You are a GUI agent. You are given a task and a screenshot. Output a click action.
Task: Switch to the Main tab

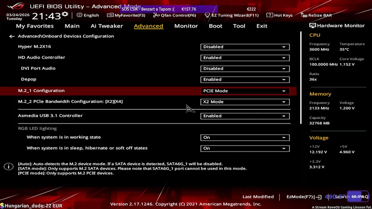pos(72,26)
